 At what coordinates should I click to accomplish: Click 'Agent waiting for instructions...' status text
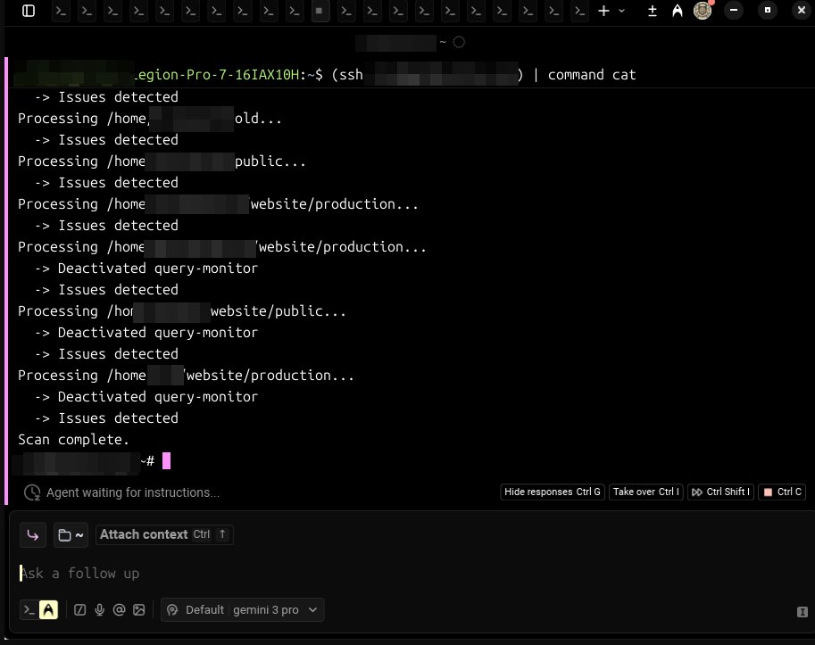(133, 492)
